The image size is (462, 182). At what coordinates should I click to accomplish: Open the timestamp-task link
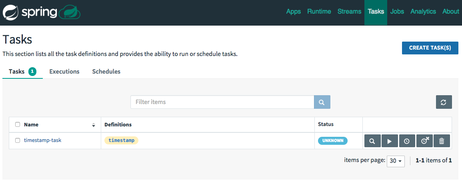(43, 140)
